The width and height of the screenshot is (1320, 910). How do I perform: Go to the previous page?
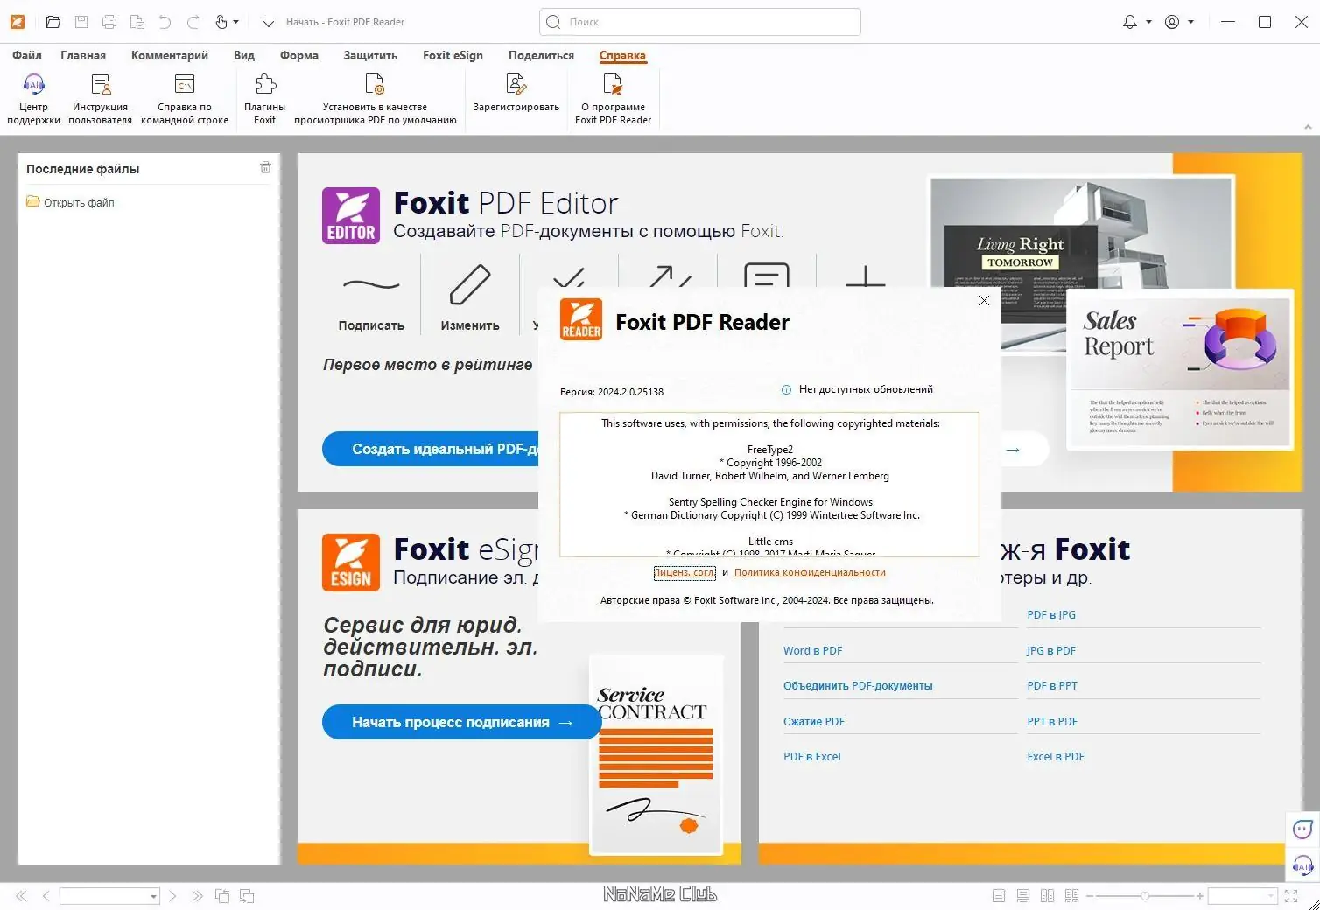pyautogui.click(x=46, y=896)
